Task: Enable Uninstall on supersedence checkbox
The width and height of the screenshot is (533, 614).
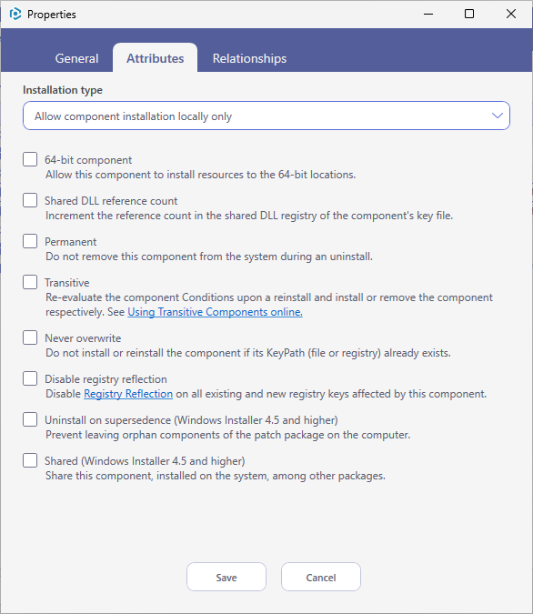Action: pyautogui.click(x=30, y=419)
